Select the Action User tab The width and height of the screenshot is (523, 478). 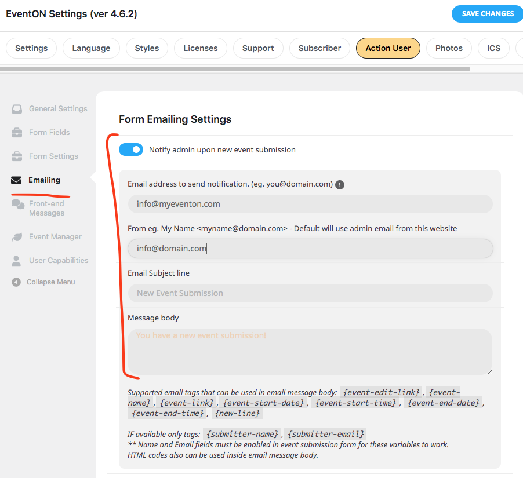coord(388,48)
